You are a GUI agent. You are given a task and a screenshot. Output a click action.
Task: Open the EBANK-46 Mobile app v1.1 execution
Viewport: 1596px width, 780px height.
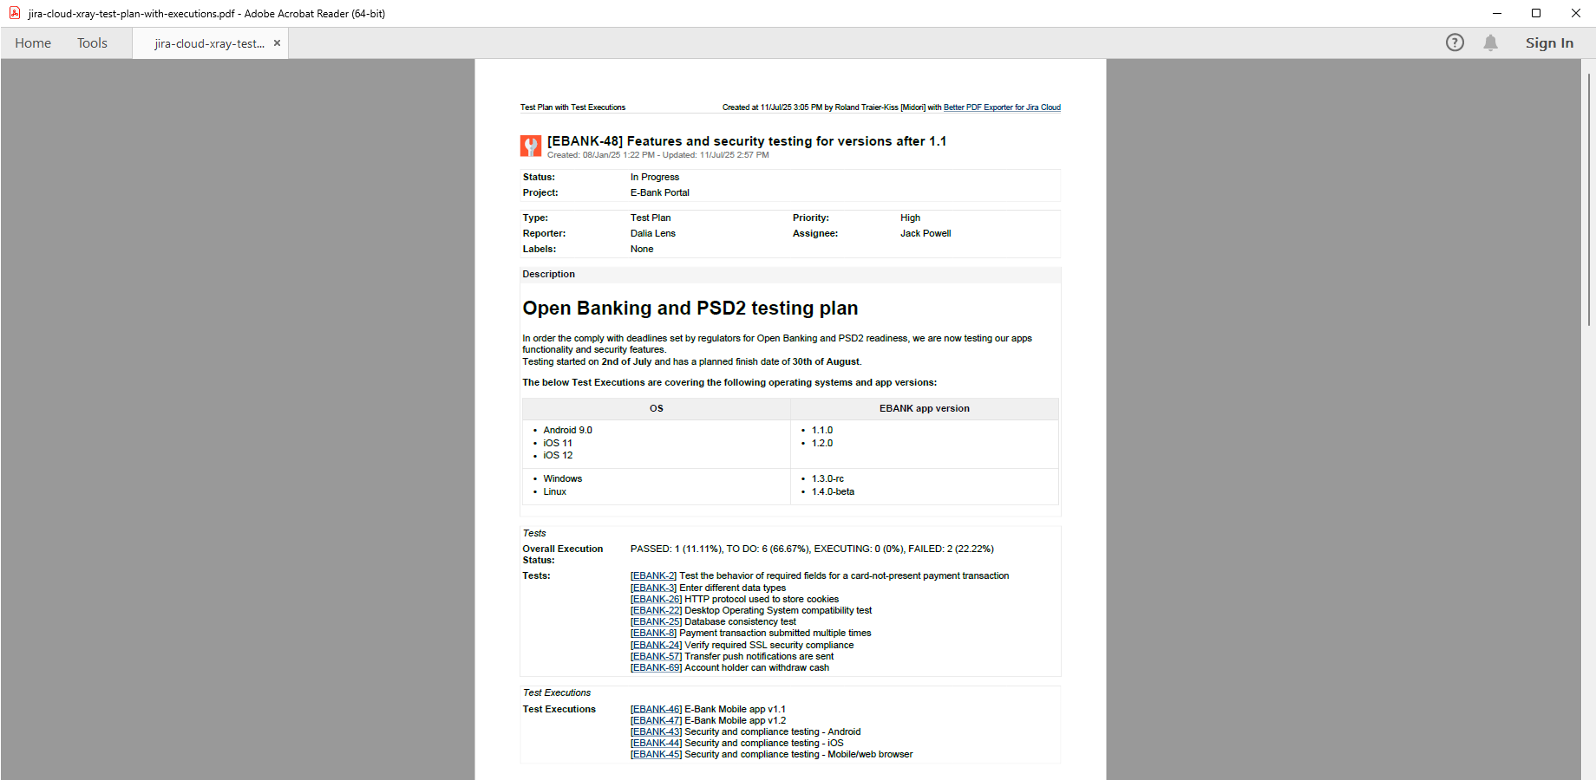(656, 709)
